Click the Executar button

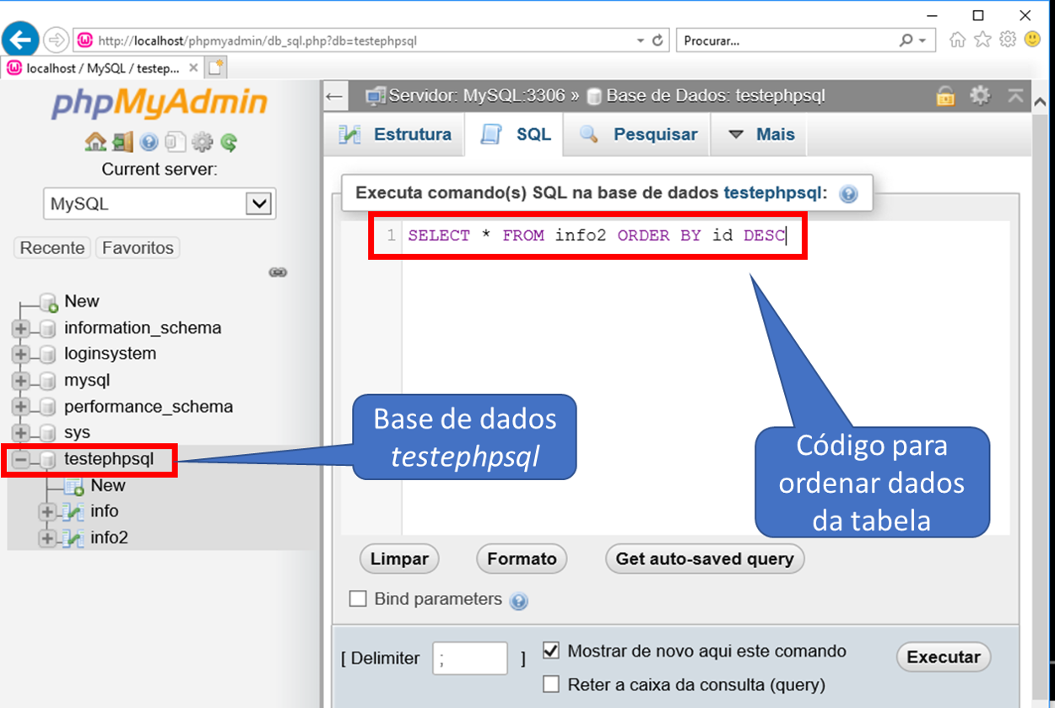944,657
